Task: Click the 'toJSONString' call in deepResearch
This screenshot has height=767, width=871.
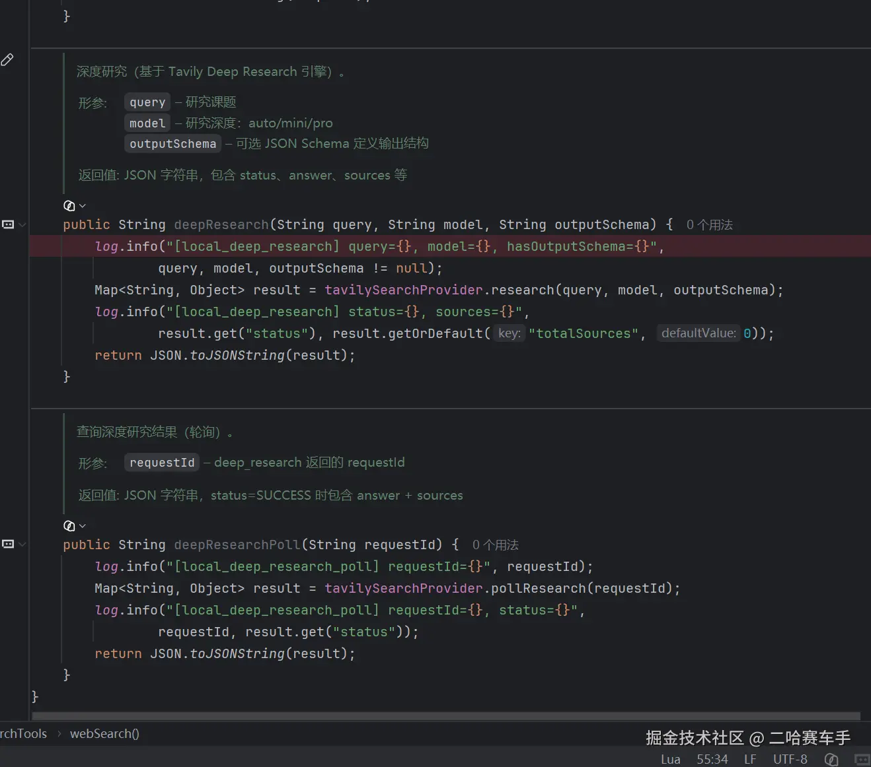Action: coord(237,355)
